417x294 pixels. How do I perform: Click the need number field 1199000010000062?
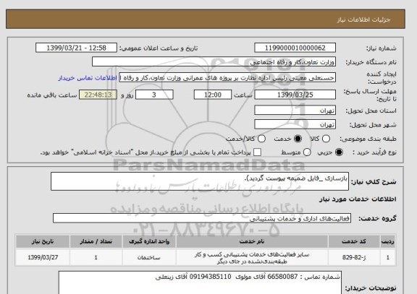(295, 48)
